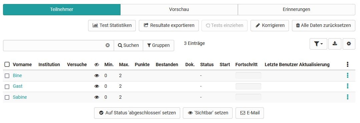Open participant Bine
Image resolution: width=360 pixels, height=123 pixels.
click(x=17, y=76)
